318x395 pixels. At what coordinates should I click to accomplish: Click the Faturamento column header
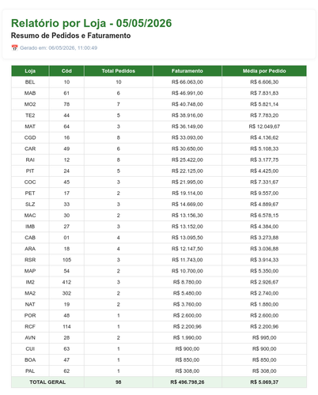(x=187, y=71)
